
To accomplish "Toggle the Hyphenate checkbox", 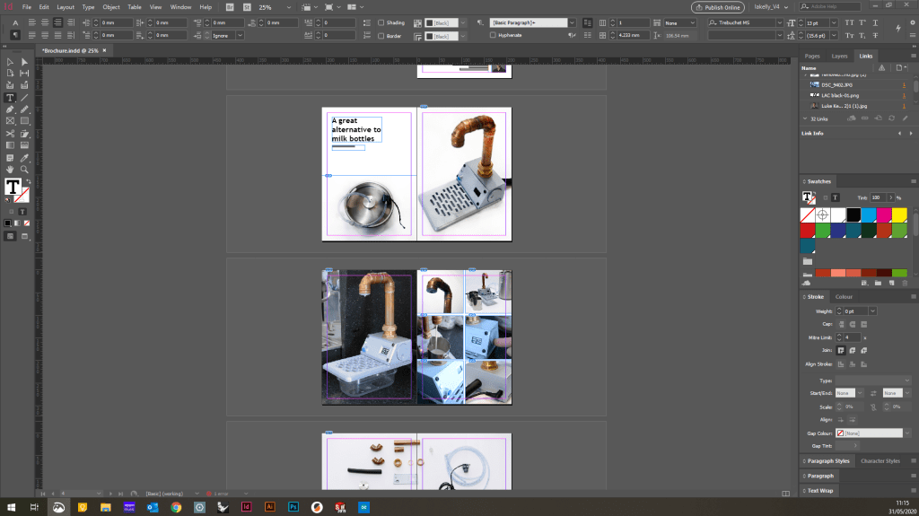I will (493, 36).
